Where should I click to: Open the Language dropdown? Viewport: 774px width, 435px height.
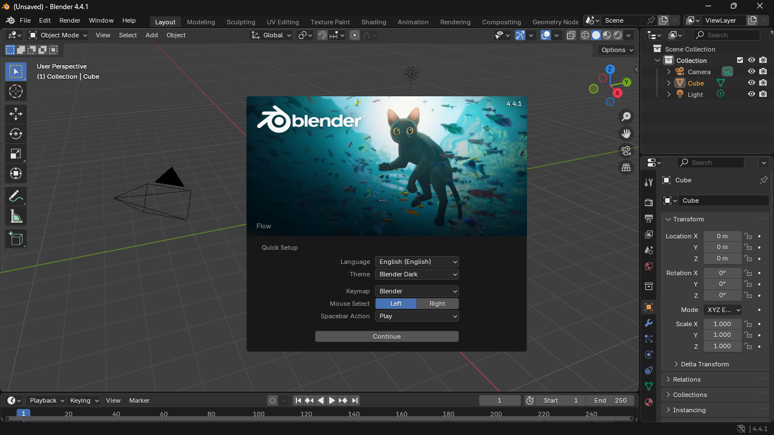(x=416, y=262)
